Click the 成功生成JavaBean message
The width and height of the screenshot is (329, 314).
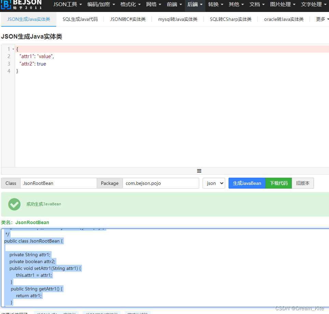(x=44, y=204)
